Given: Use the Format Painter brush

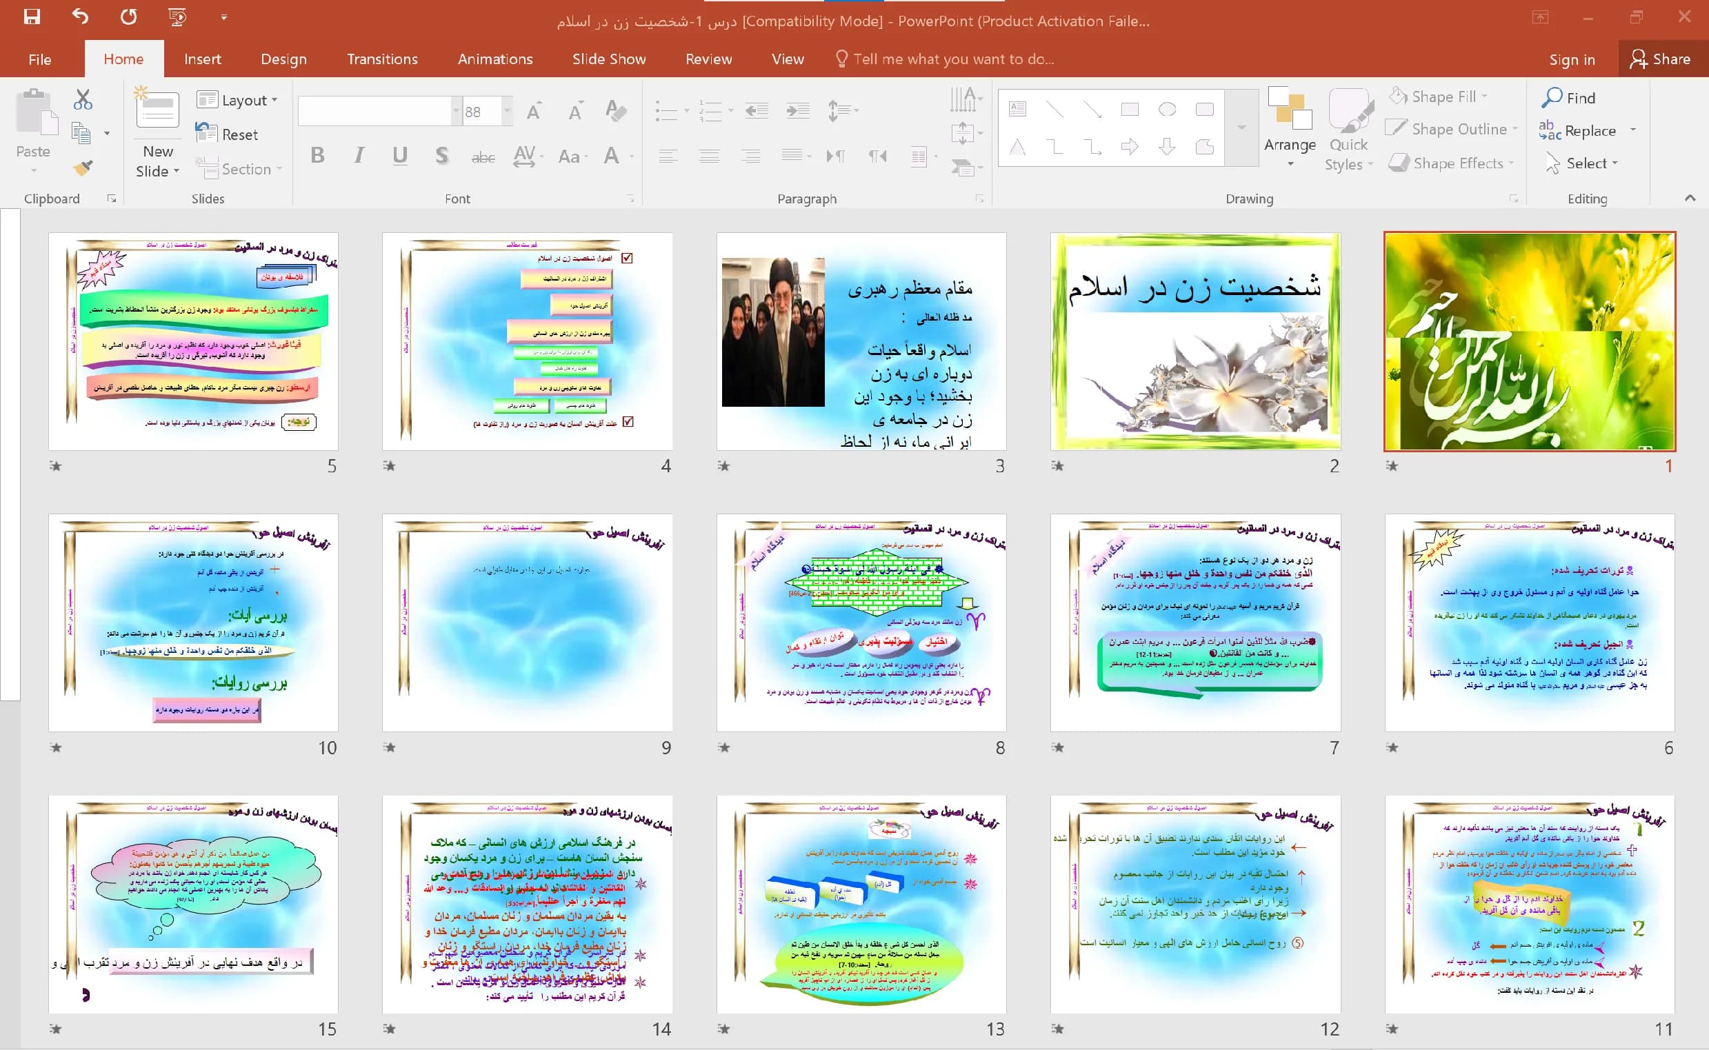Looking at the screenshot, I should click(83, 168).
